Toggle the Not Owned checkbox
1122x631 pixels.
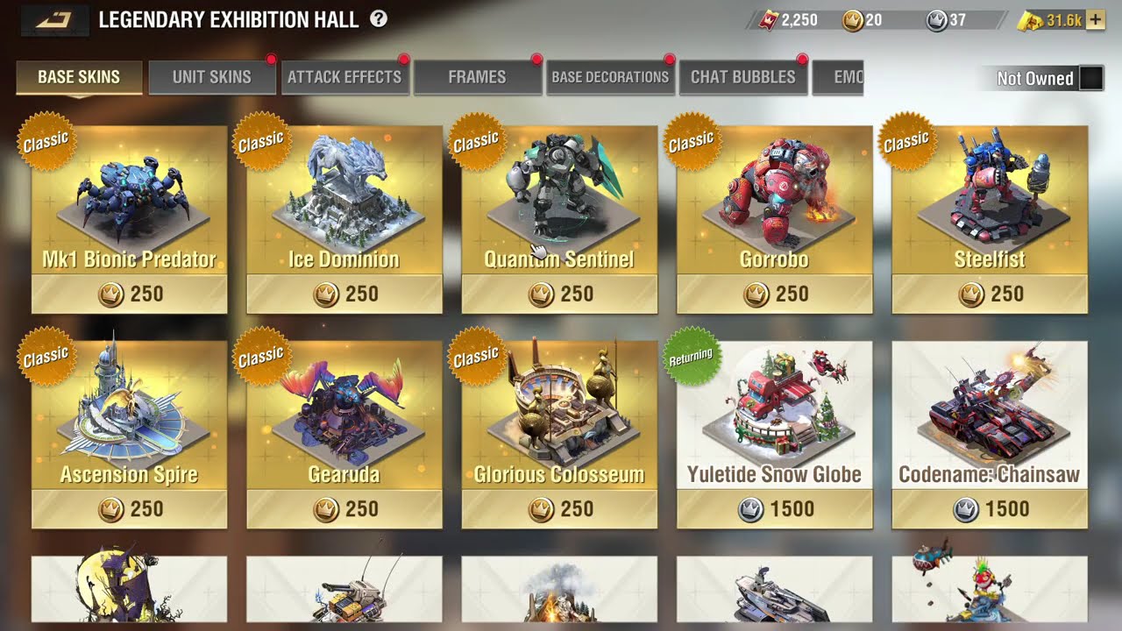tap(1091, 78)
